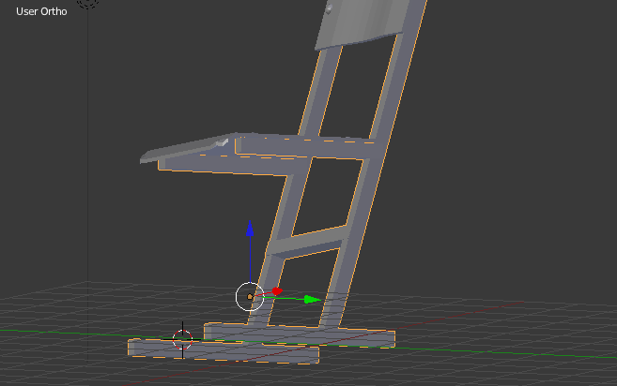The width and height of the screenshot is (617, 386).
Task: Select the chair's lower cross brace
Action: (309, 242)
